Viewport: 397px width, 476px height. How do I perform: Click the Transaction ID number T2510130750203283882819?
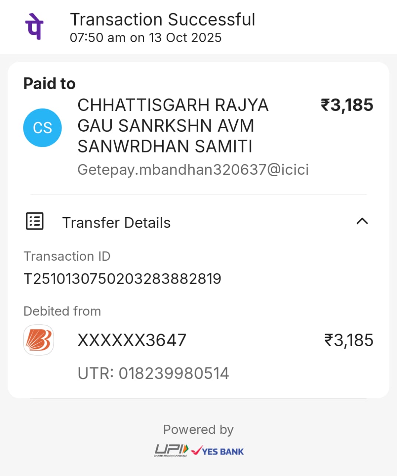(122, 279)
